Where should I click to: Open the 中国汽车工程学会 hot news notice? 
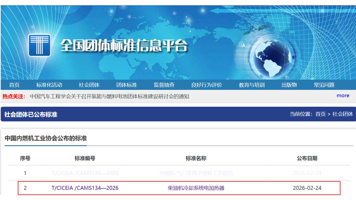110,96
